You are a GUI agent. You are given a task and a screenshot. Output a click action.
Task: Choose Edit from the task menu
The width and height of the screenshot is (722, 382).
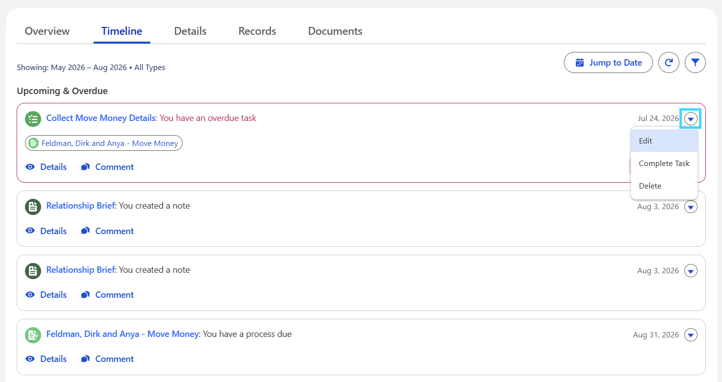tap(664, 141)
